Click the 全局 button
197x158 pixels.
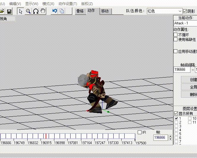coord(189,87)
